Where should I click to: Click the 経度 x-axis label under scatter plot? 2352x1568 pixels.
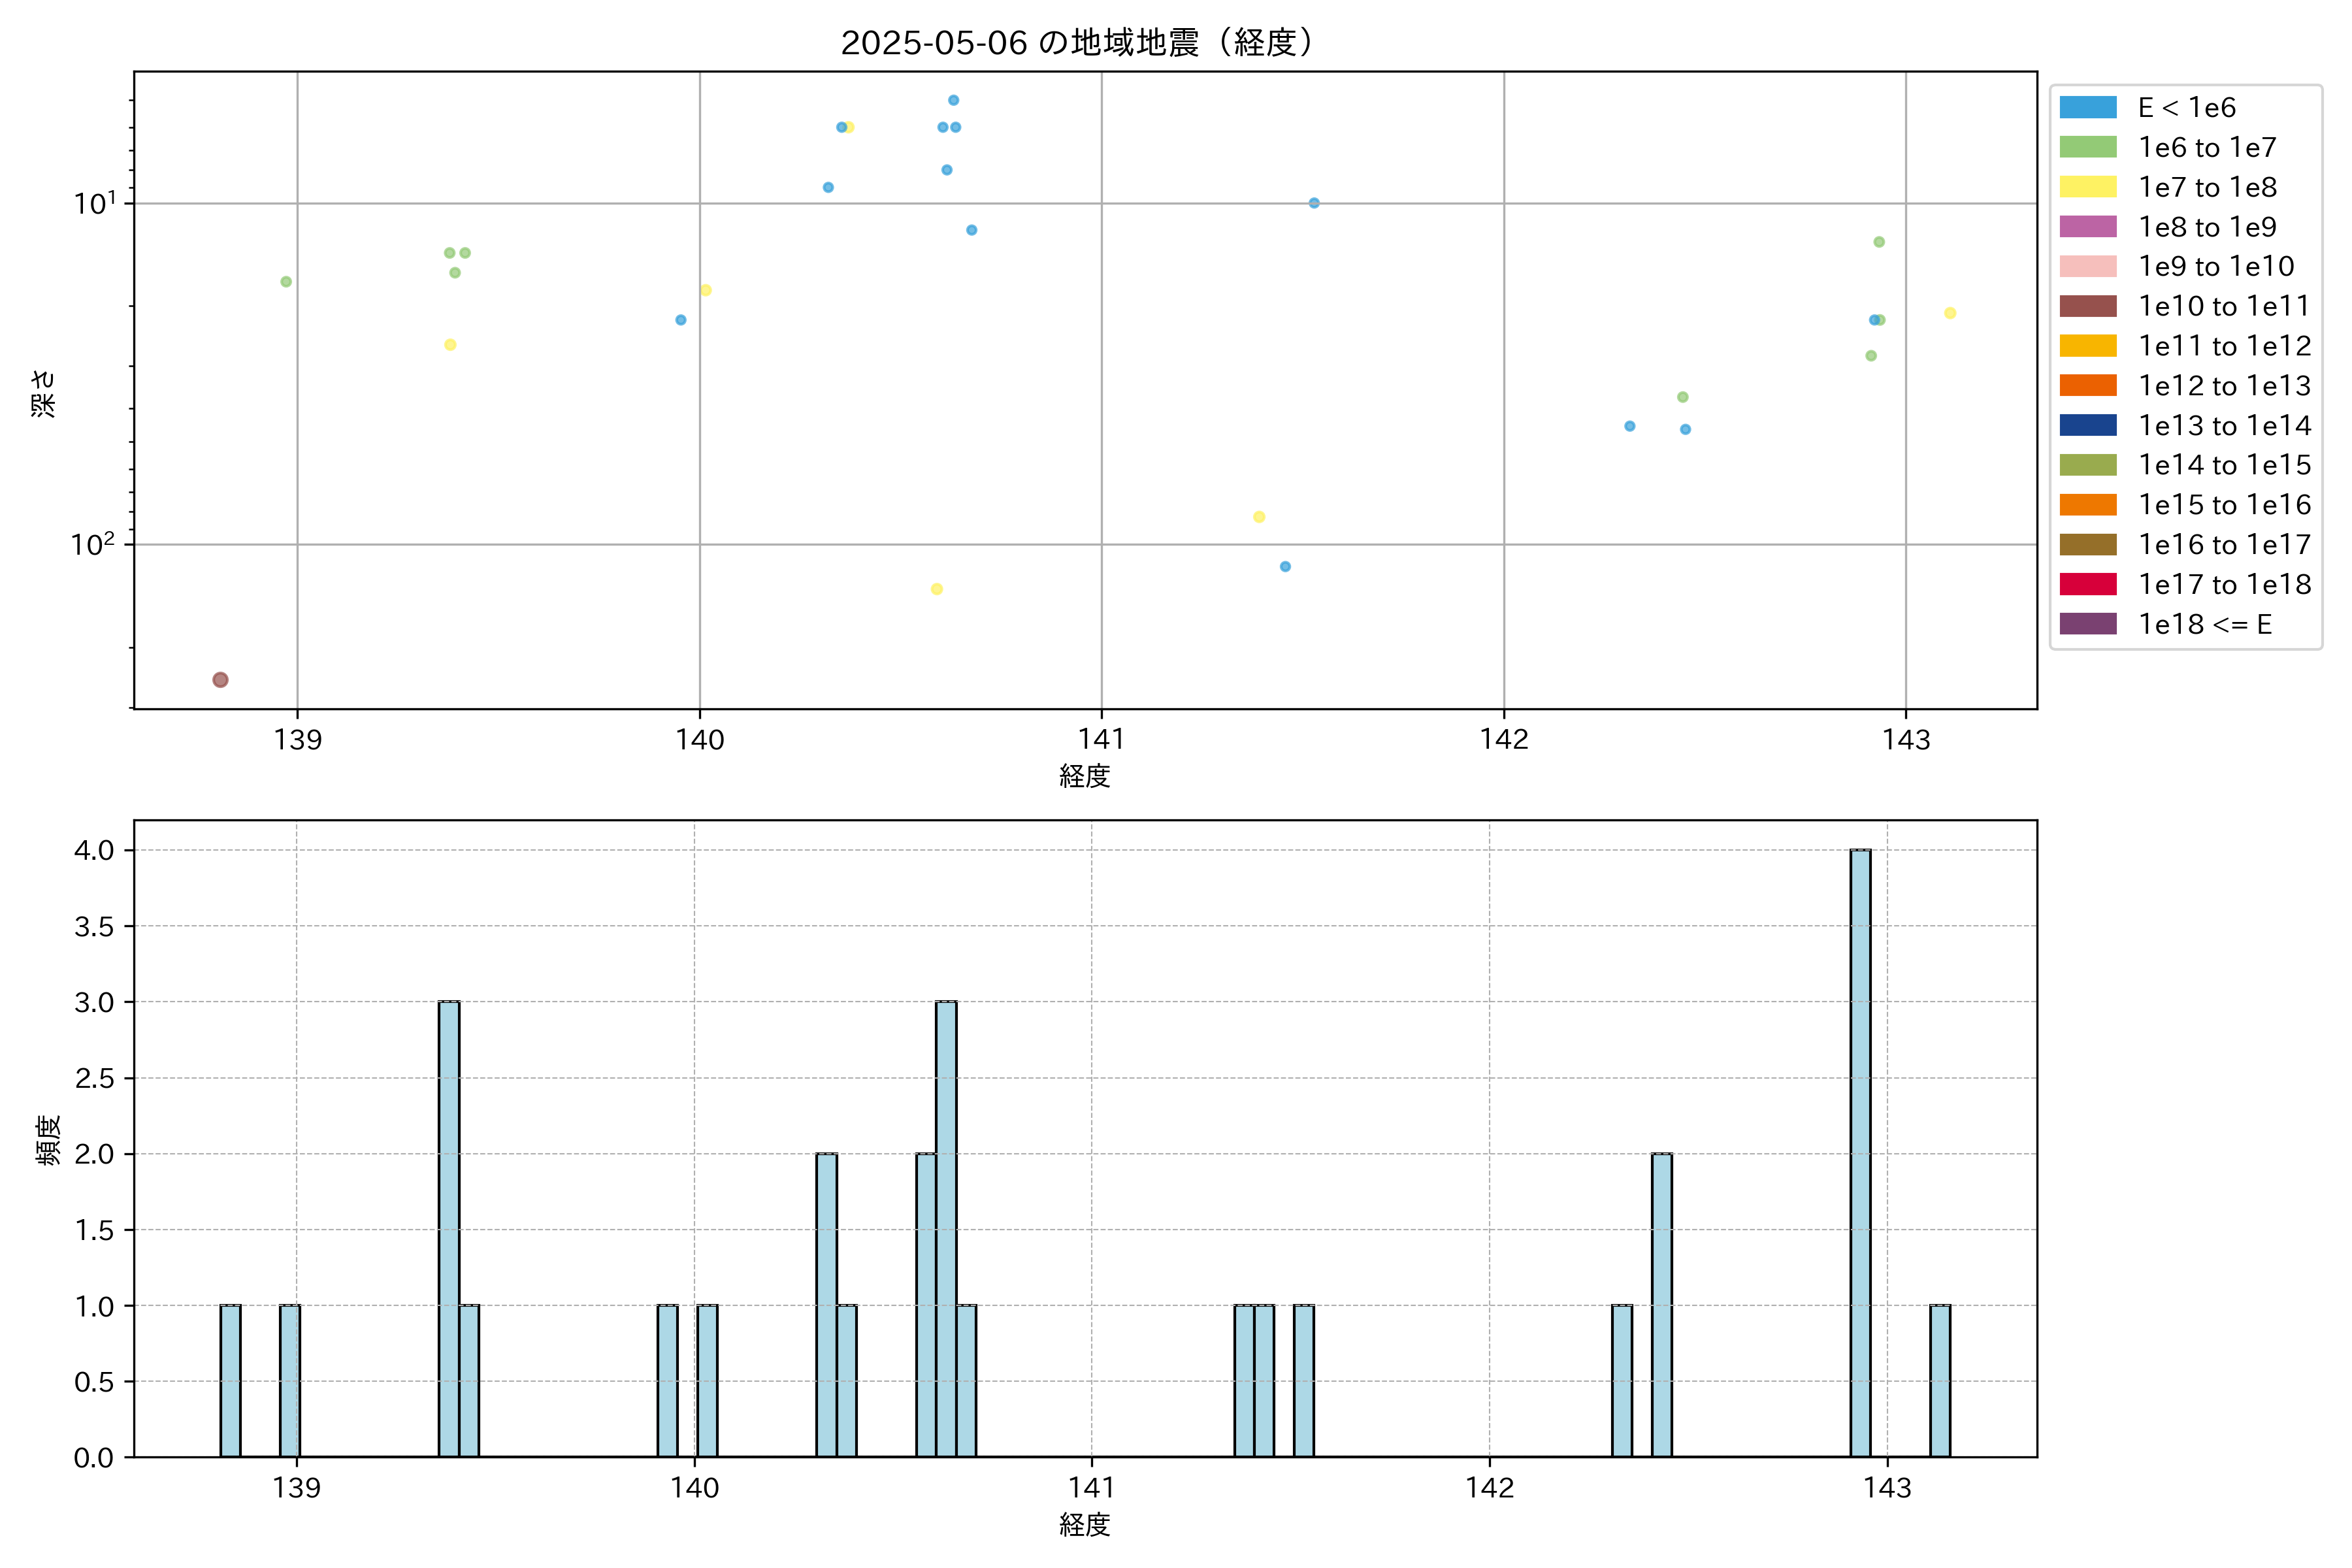(1084, 776)
